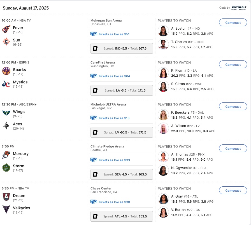Image resolution: width=251 pixels, height=225 pixels.
Task: Click the Las Vegas Aces logo
Action: click(x=6, y=126)
